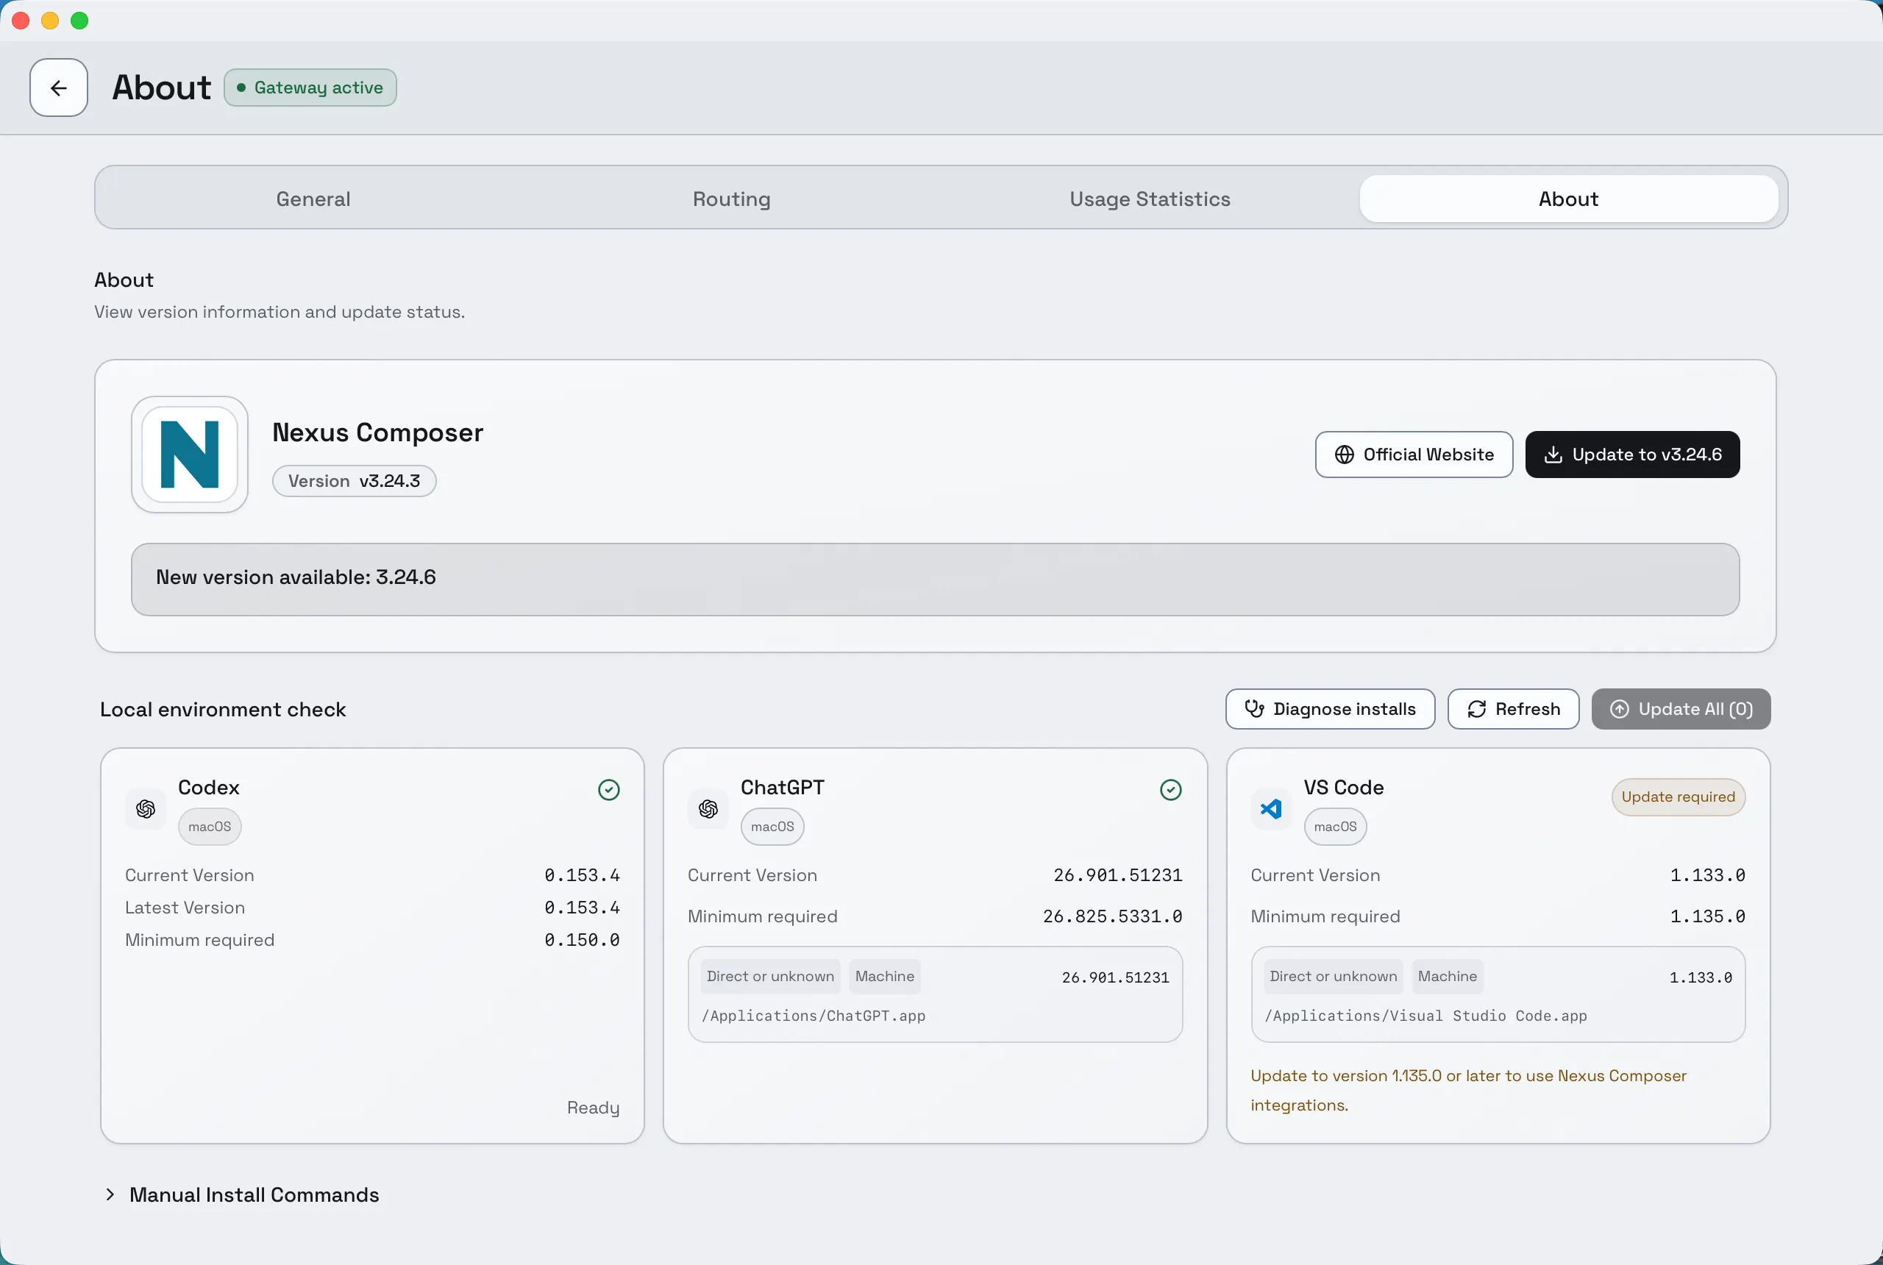Click the VS Code app icon

(x=1272, y=808)
